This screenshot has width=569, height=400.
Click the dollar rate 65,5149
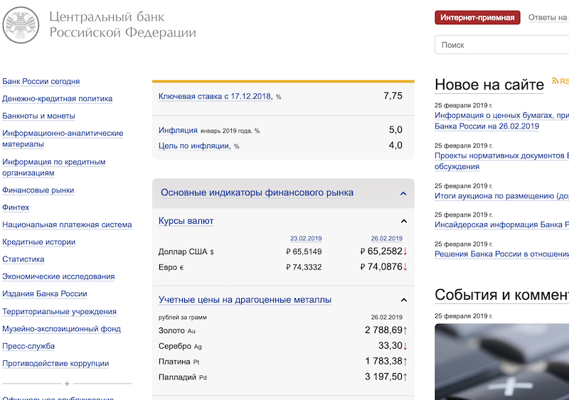tap(304, 252)
